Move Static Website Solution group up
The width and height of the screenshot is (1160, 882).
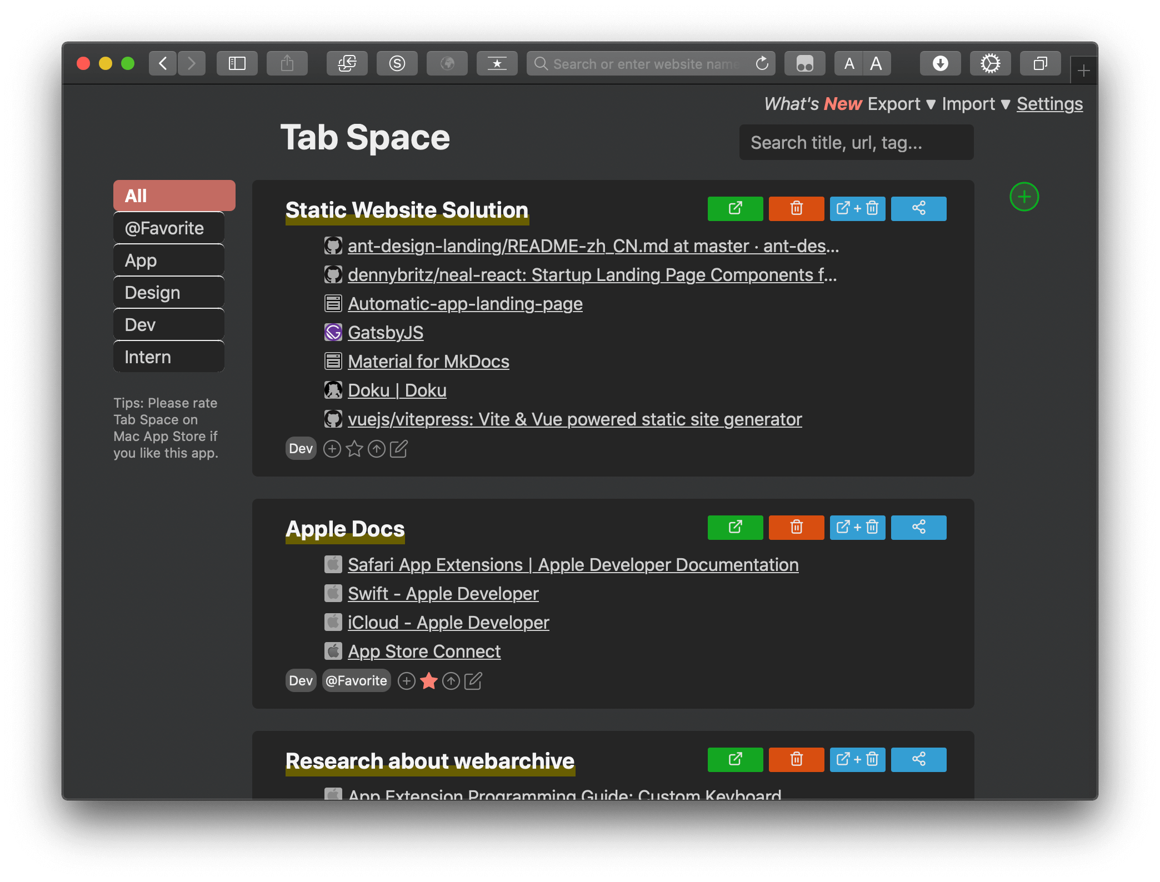[377, 449]
